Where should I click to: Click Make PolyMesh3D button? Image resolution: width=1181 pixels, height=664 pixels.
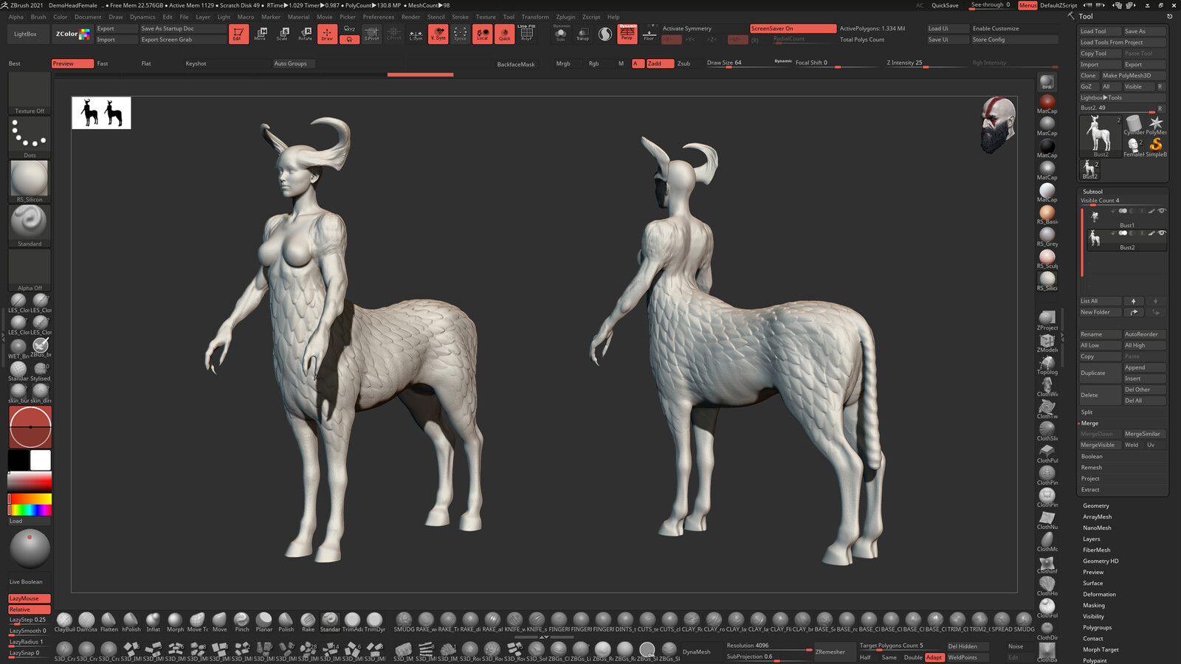(x=1134, y=75)
